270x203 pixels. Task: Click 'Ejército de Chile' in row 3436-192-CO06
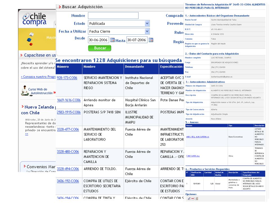point(138,181)
